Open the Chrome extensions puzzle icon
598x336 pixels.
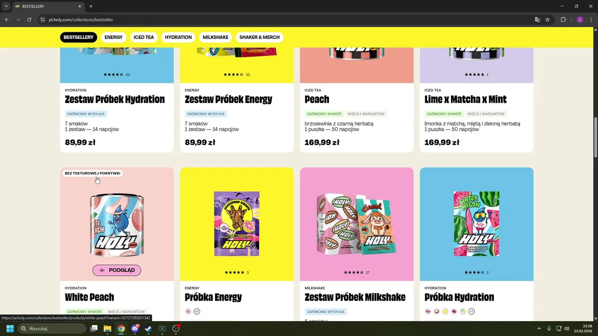(x=563, y=20)
